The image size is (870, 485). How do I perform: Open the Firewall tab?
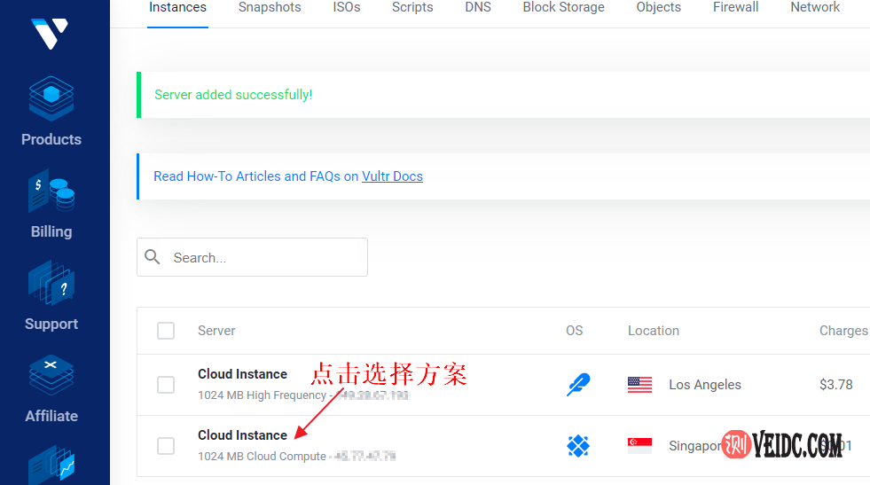pos(735,8)
